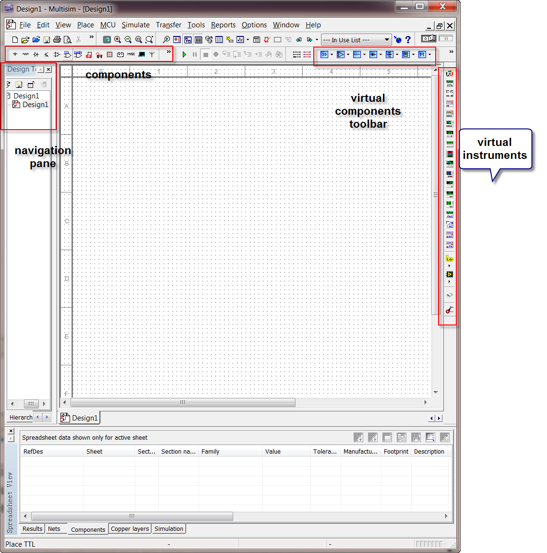Open the Database Manager icon
The height and width of the screenshot is (553, 547).
[209, 39]
